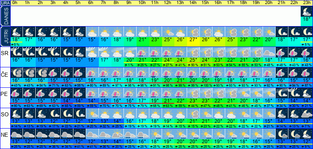
Task: Click the SO 6h sunny cloud icon
Action: [x=92, y=113]
